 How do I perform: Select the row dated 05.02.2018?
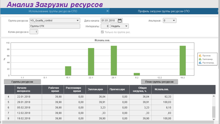(89, 107)
